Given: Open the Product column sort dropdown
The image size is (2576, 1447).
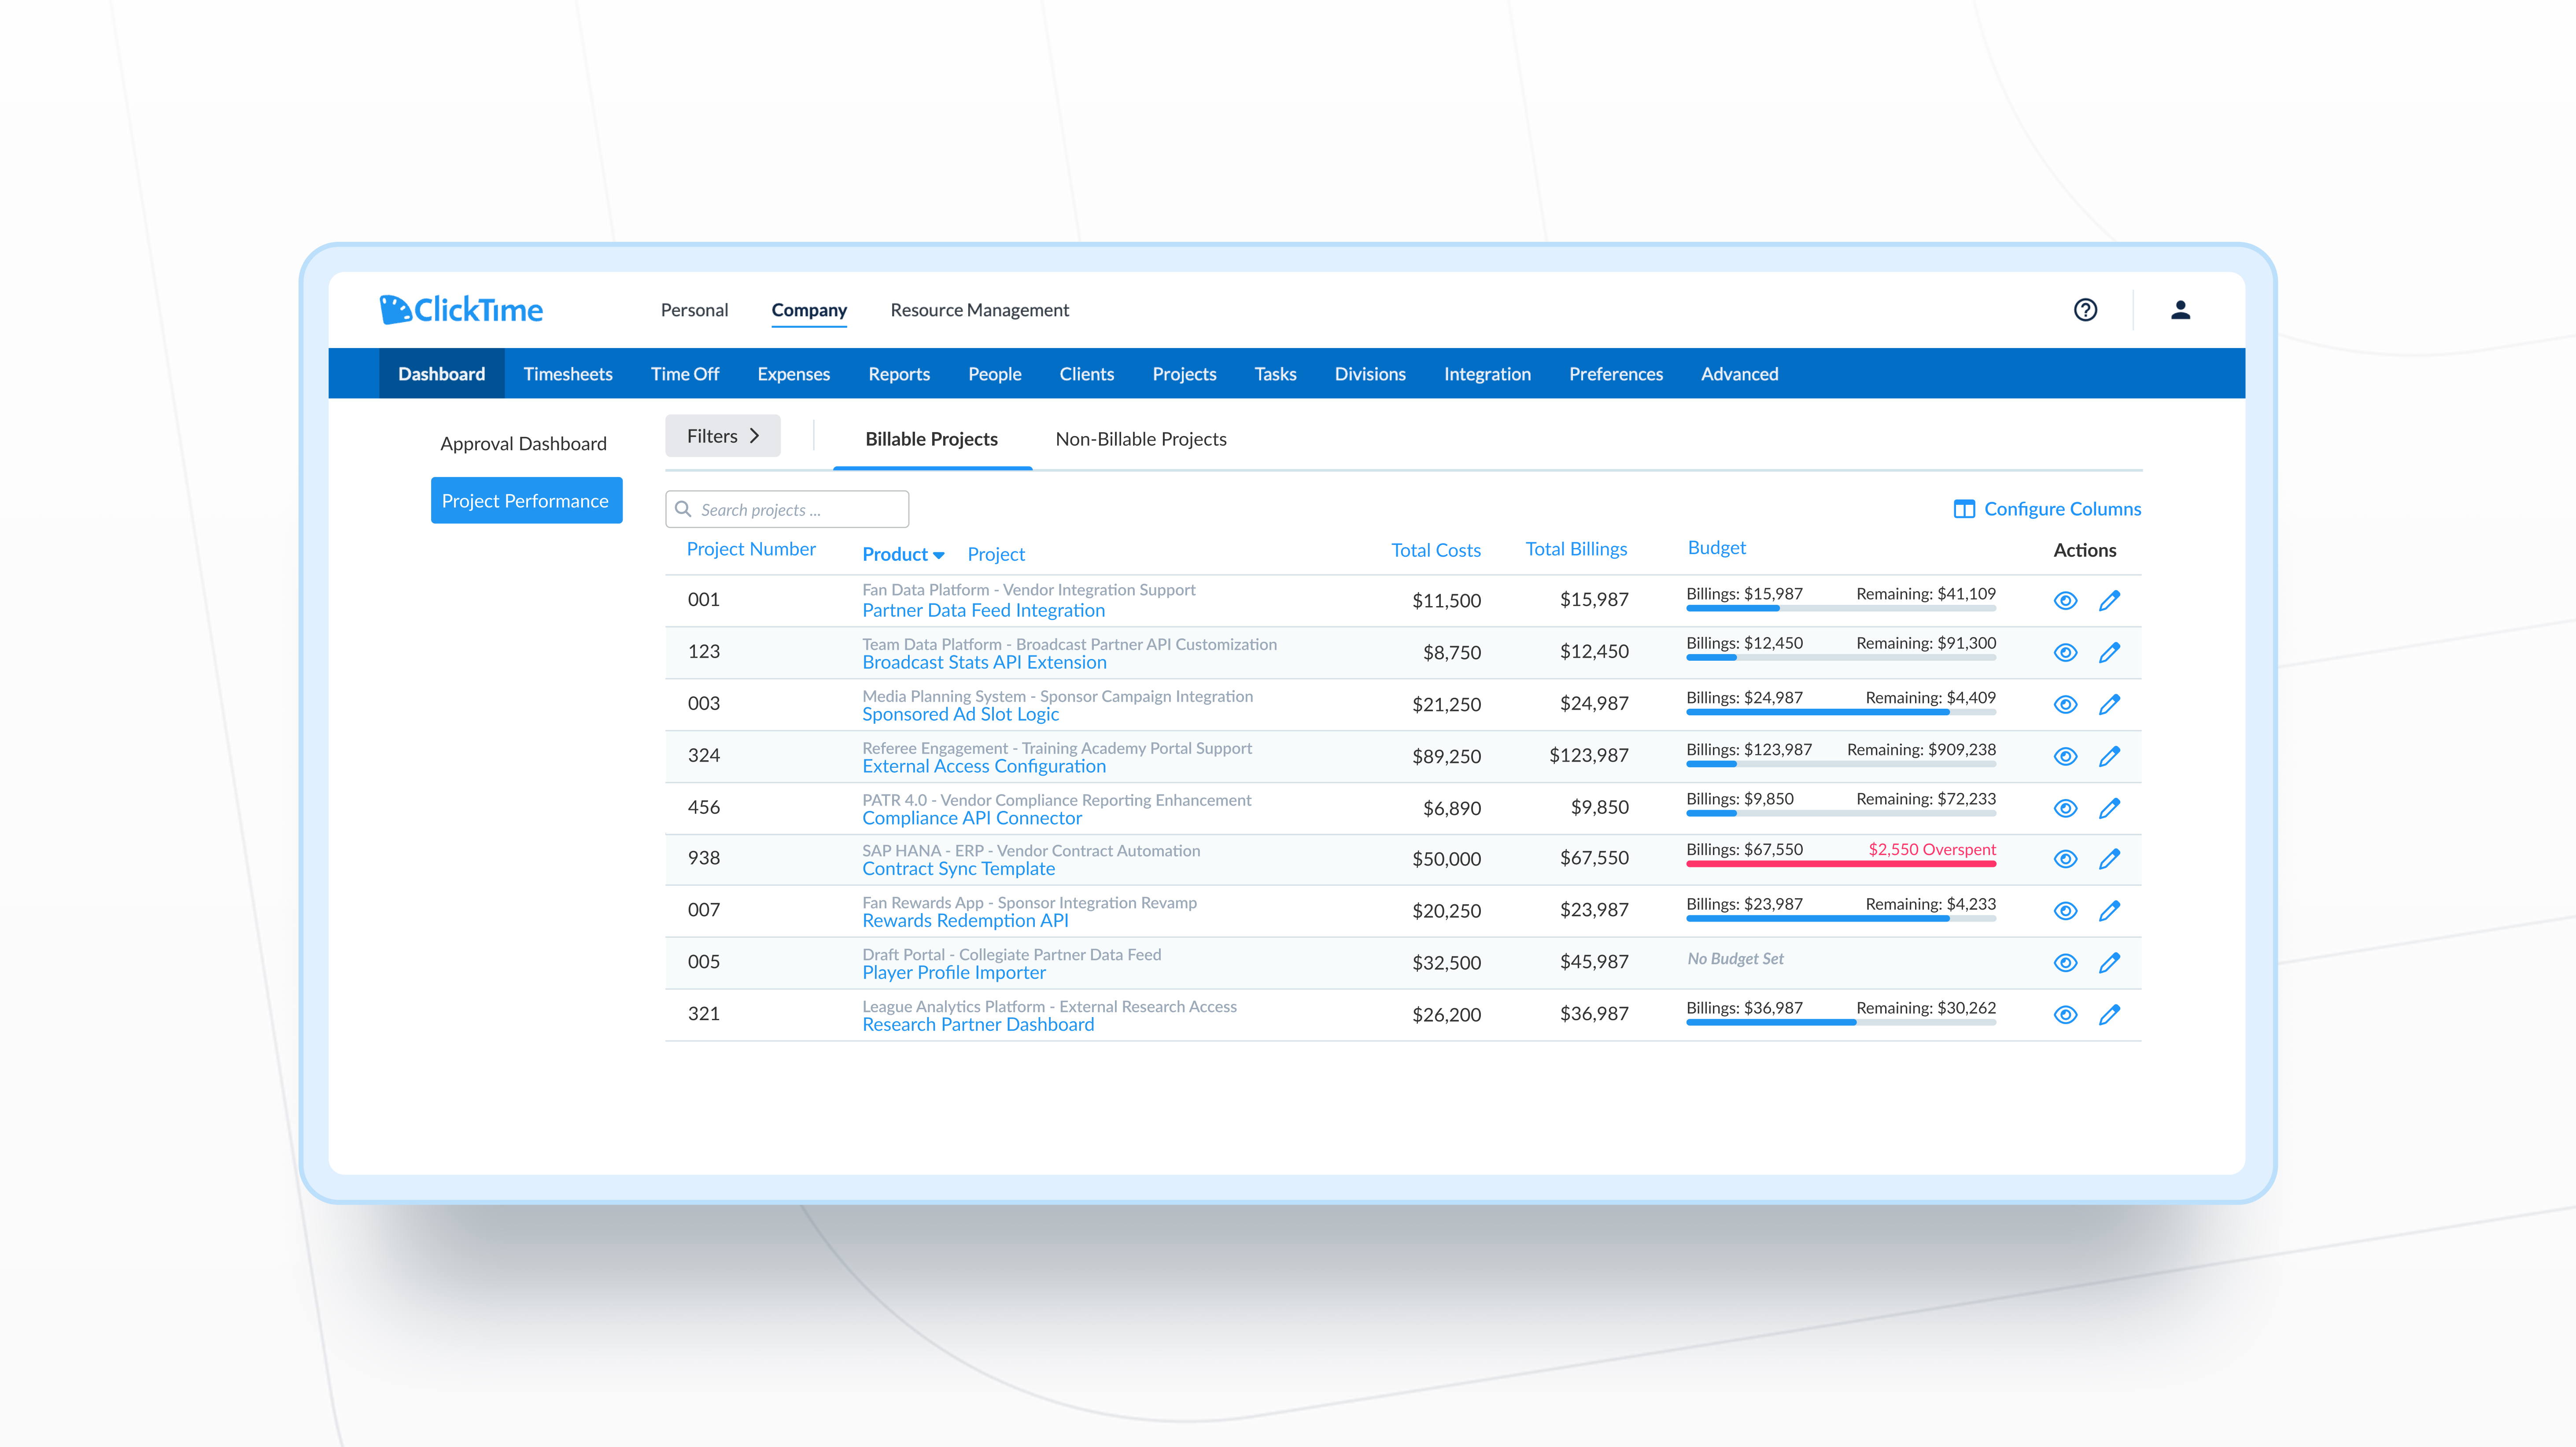Looking at the screenshot, I should (938, 555).
